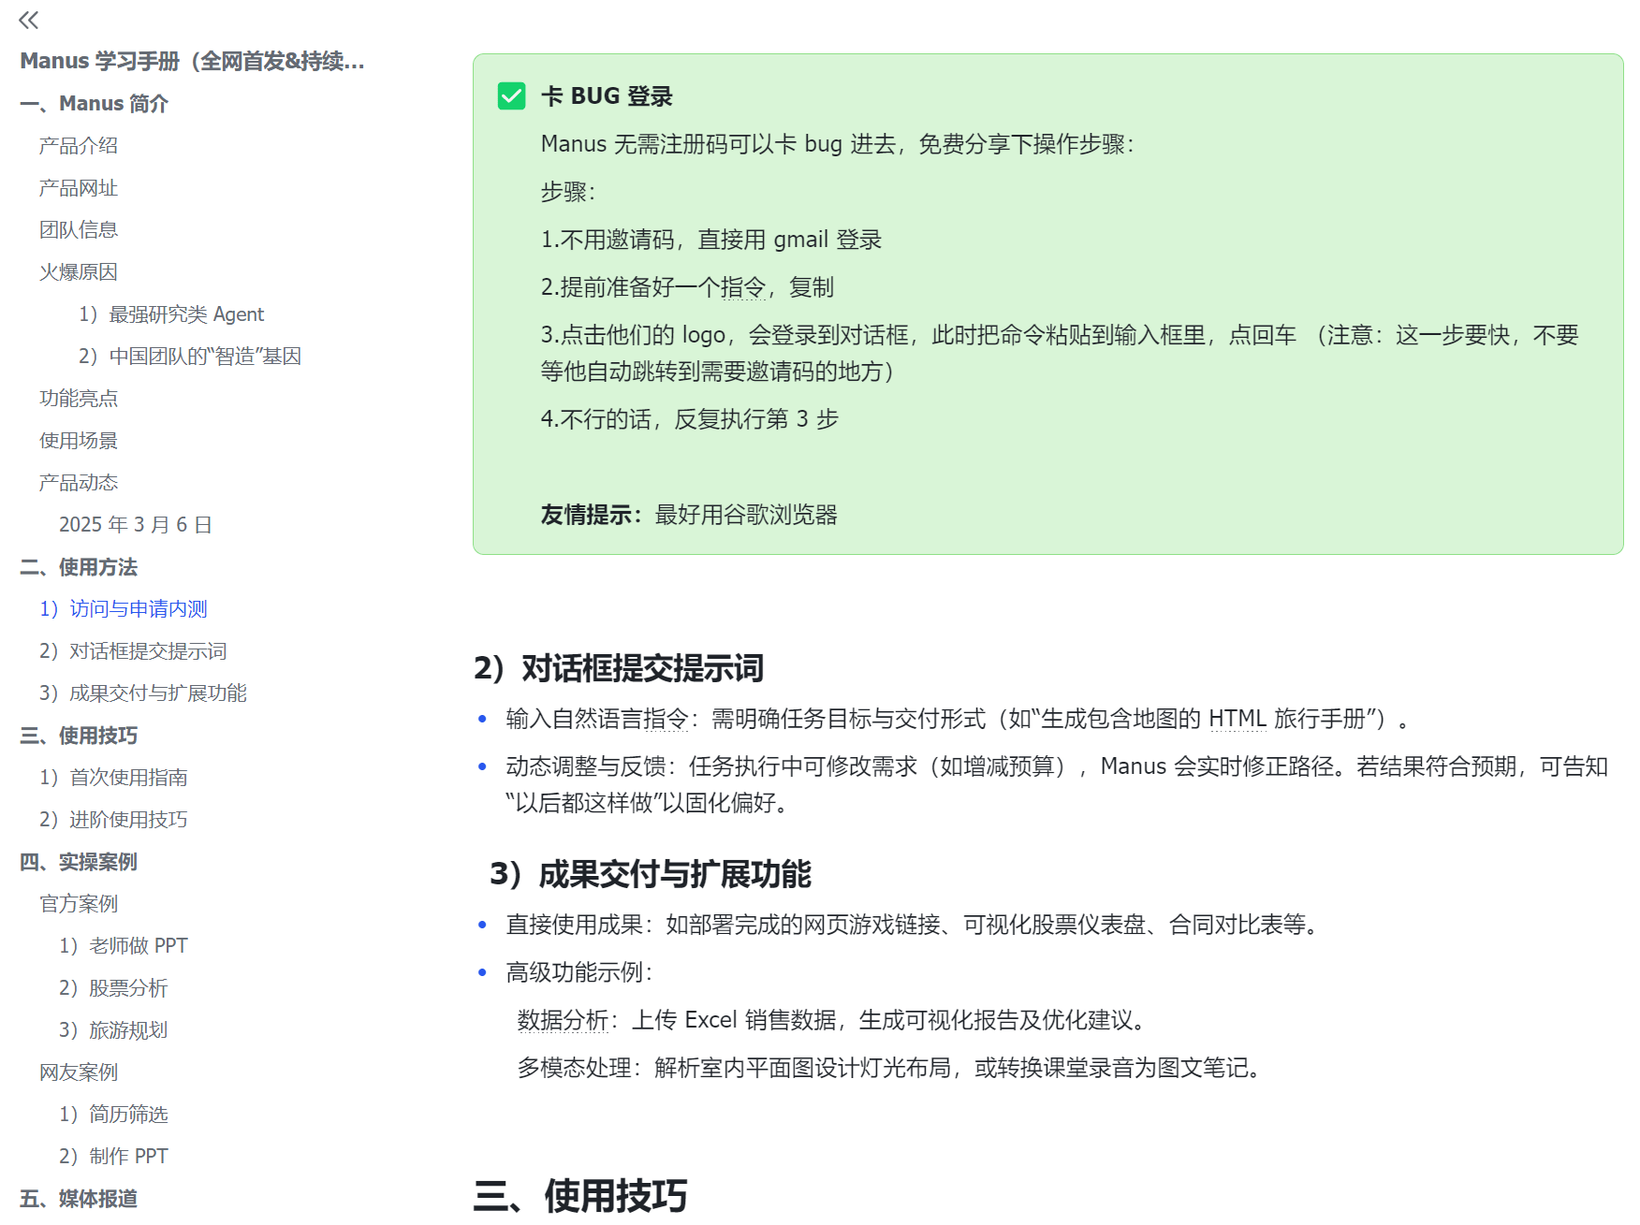Select 中国团队的"智造"基因 entry

coord(190,356)
